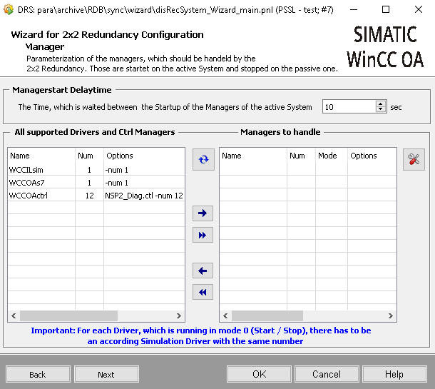Click the Back button
Screen dimensions: 435x389
(37, 374)
